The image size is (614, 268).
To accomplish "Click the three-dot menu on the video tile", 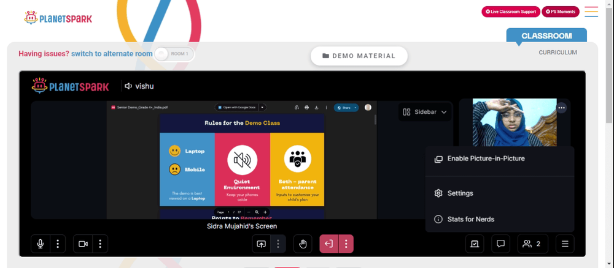I will click(562, 108).
